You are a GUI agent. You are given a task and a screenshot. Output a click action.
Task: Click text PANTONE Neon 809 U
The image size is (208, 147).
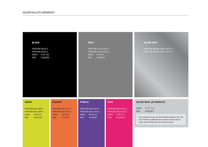point(34,112)
